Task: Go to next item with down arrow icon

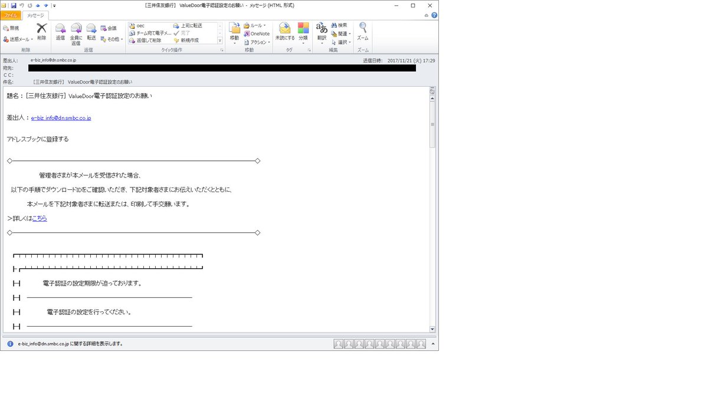Action: click(45, 5)
